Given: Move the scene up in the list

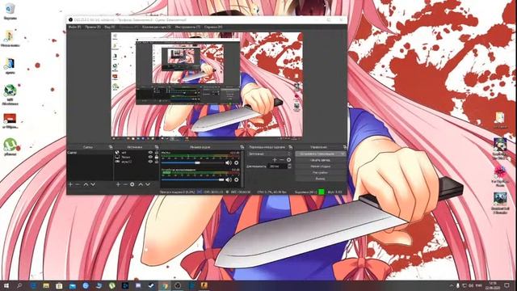Looking at the screenshot, I should (86, 184).
